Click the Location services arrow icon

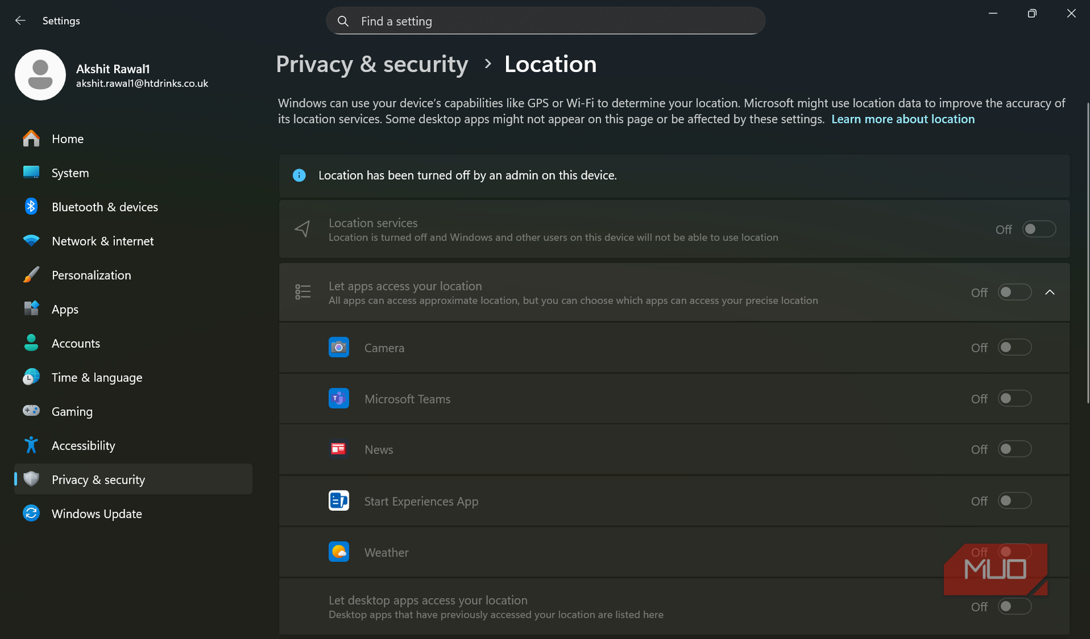click(302, 229)
